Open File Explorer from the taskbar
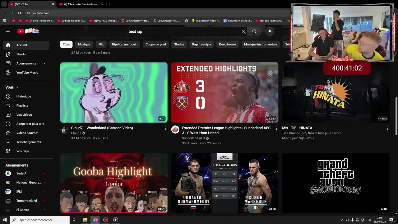This screenshot has width=398, height=224. tap(85, 220)
